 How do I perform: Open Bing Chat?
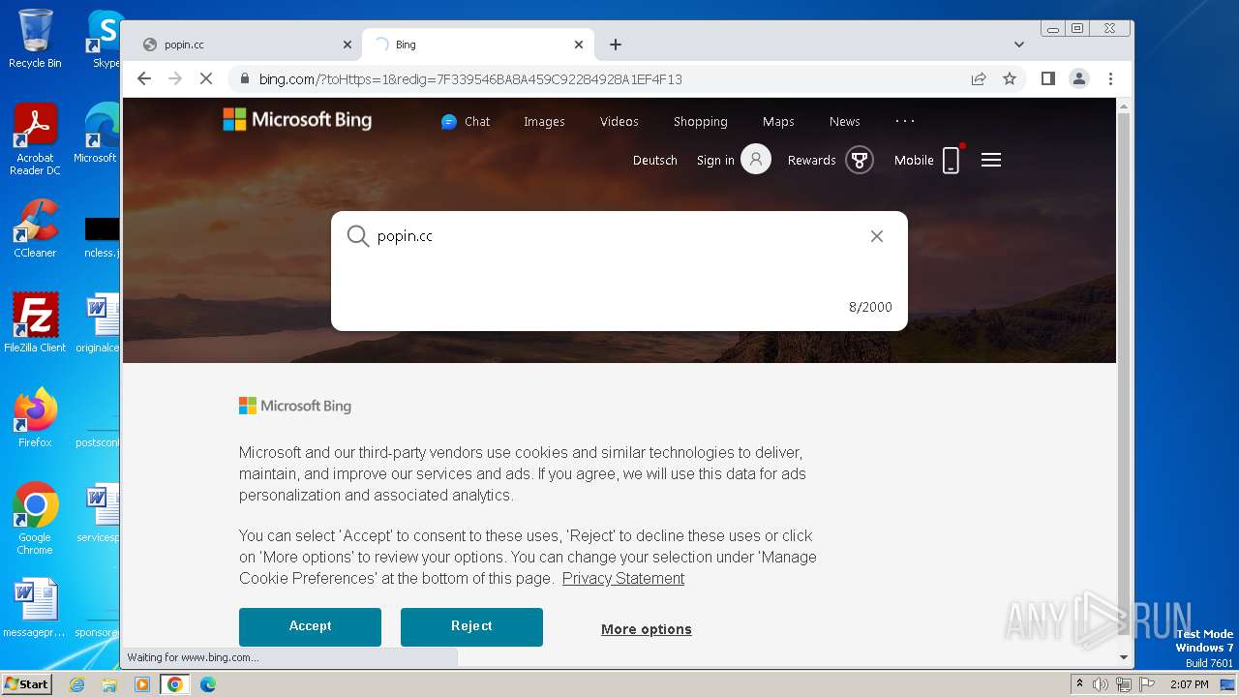click(466, 121)
